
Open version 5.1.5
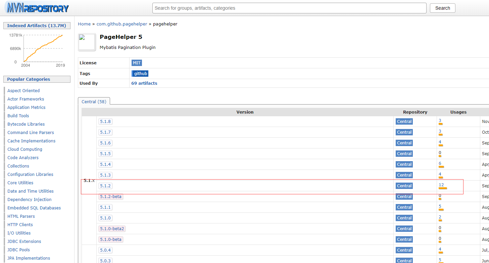click(x=105, y=153)
